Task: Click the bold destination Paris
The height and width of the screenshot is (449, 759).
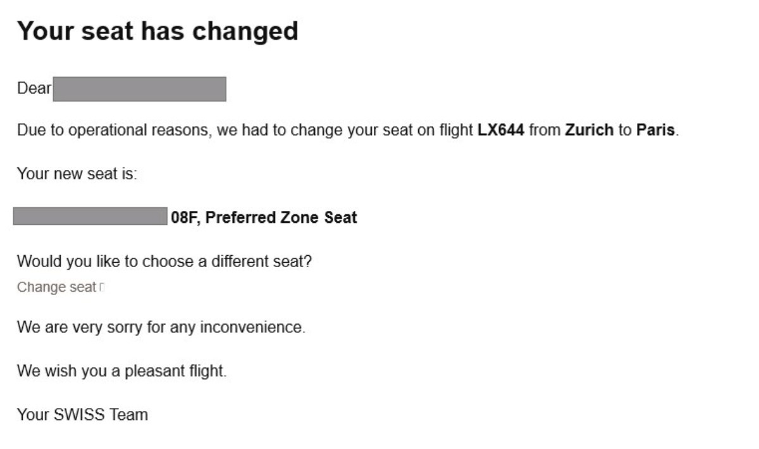Action: click(655, 131)
